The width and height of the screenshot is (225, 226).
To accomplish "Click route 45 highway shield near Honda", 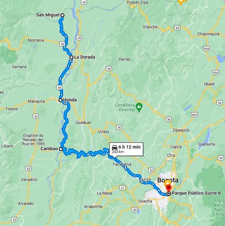I will pyautogui.click(x=59, y=87).
